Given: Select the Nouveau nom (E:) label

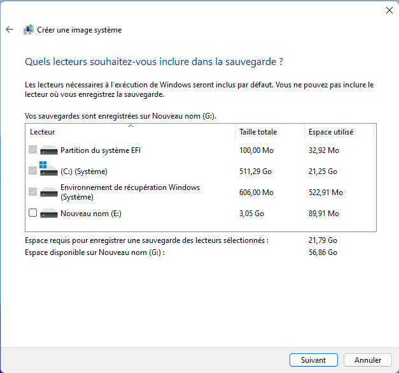Looking at the screenshot, I should [x=91, y=214].
